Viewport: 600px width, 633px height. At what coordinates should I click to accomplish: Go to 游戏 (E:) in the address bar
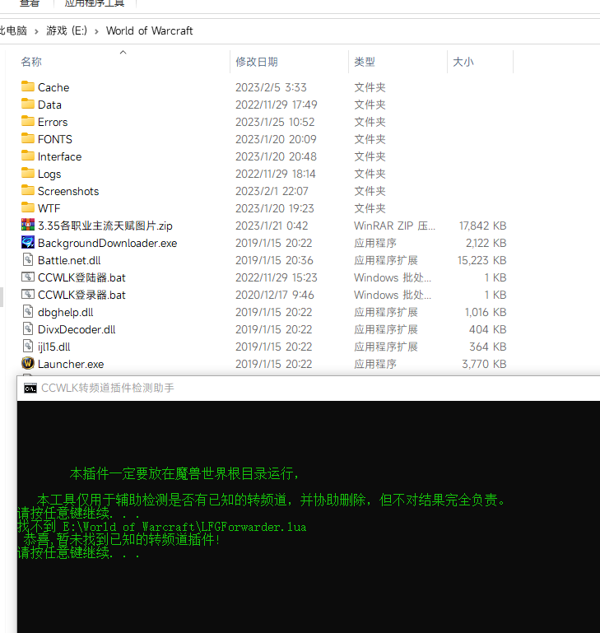tap(67, 30)
